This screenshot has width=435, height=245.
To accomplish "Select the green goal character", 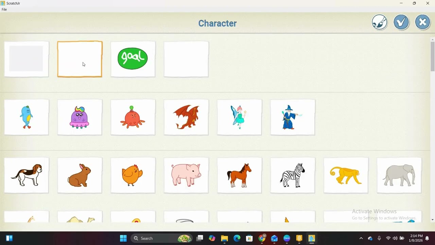I will point(133,59).
